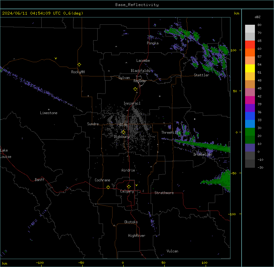Image resolution: width=274 pixels, height=267 pixels.
Task: Select the RedDeer label
Action: coord(140,81)
